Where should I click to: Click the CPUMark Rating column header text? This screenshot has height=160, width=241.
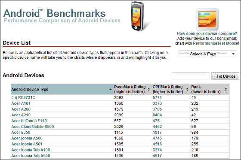point(168,89)
